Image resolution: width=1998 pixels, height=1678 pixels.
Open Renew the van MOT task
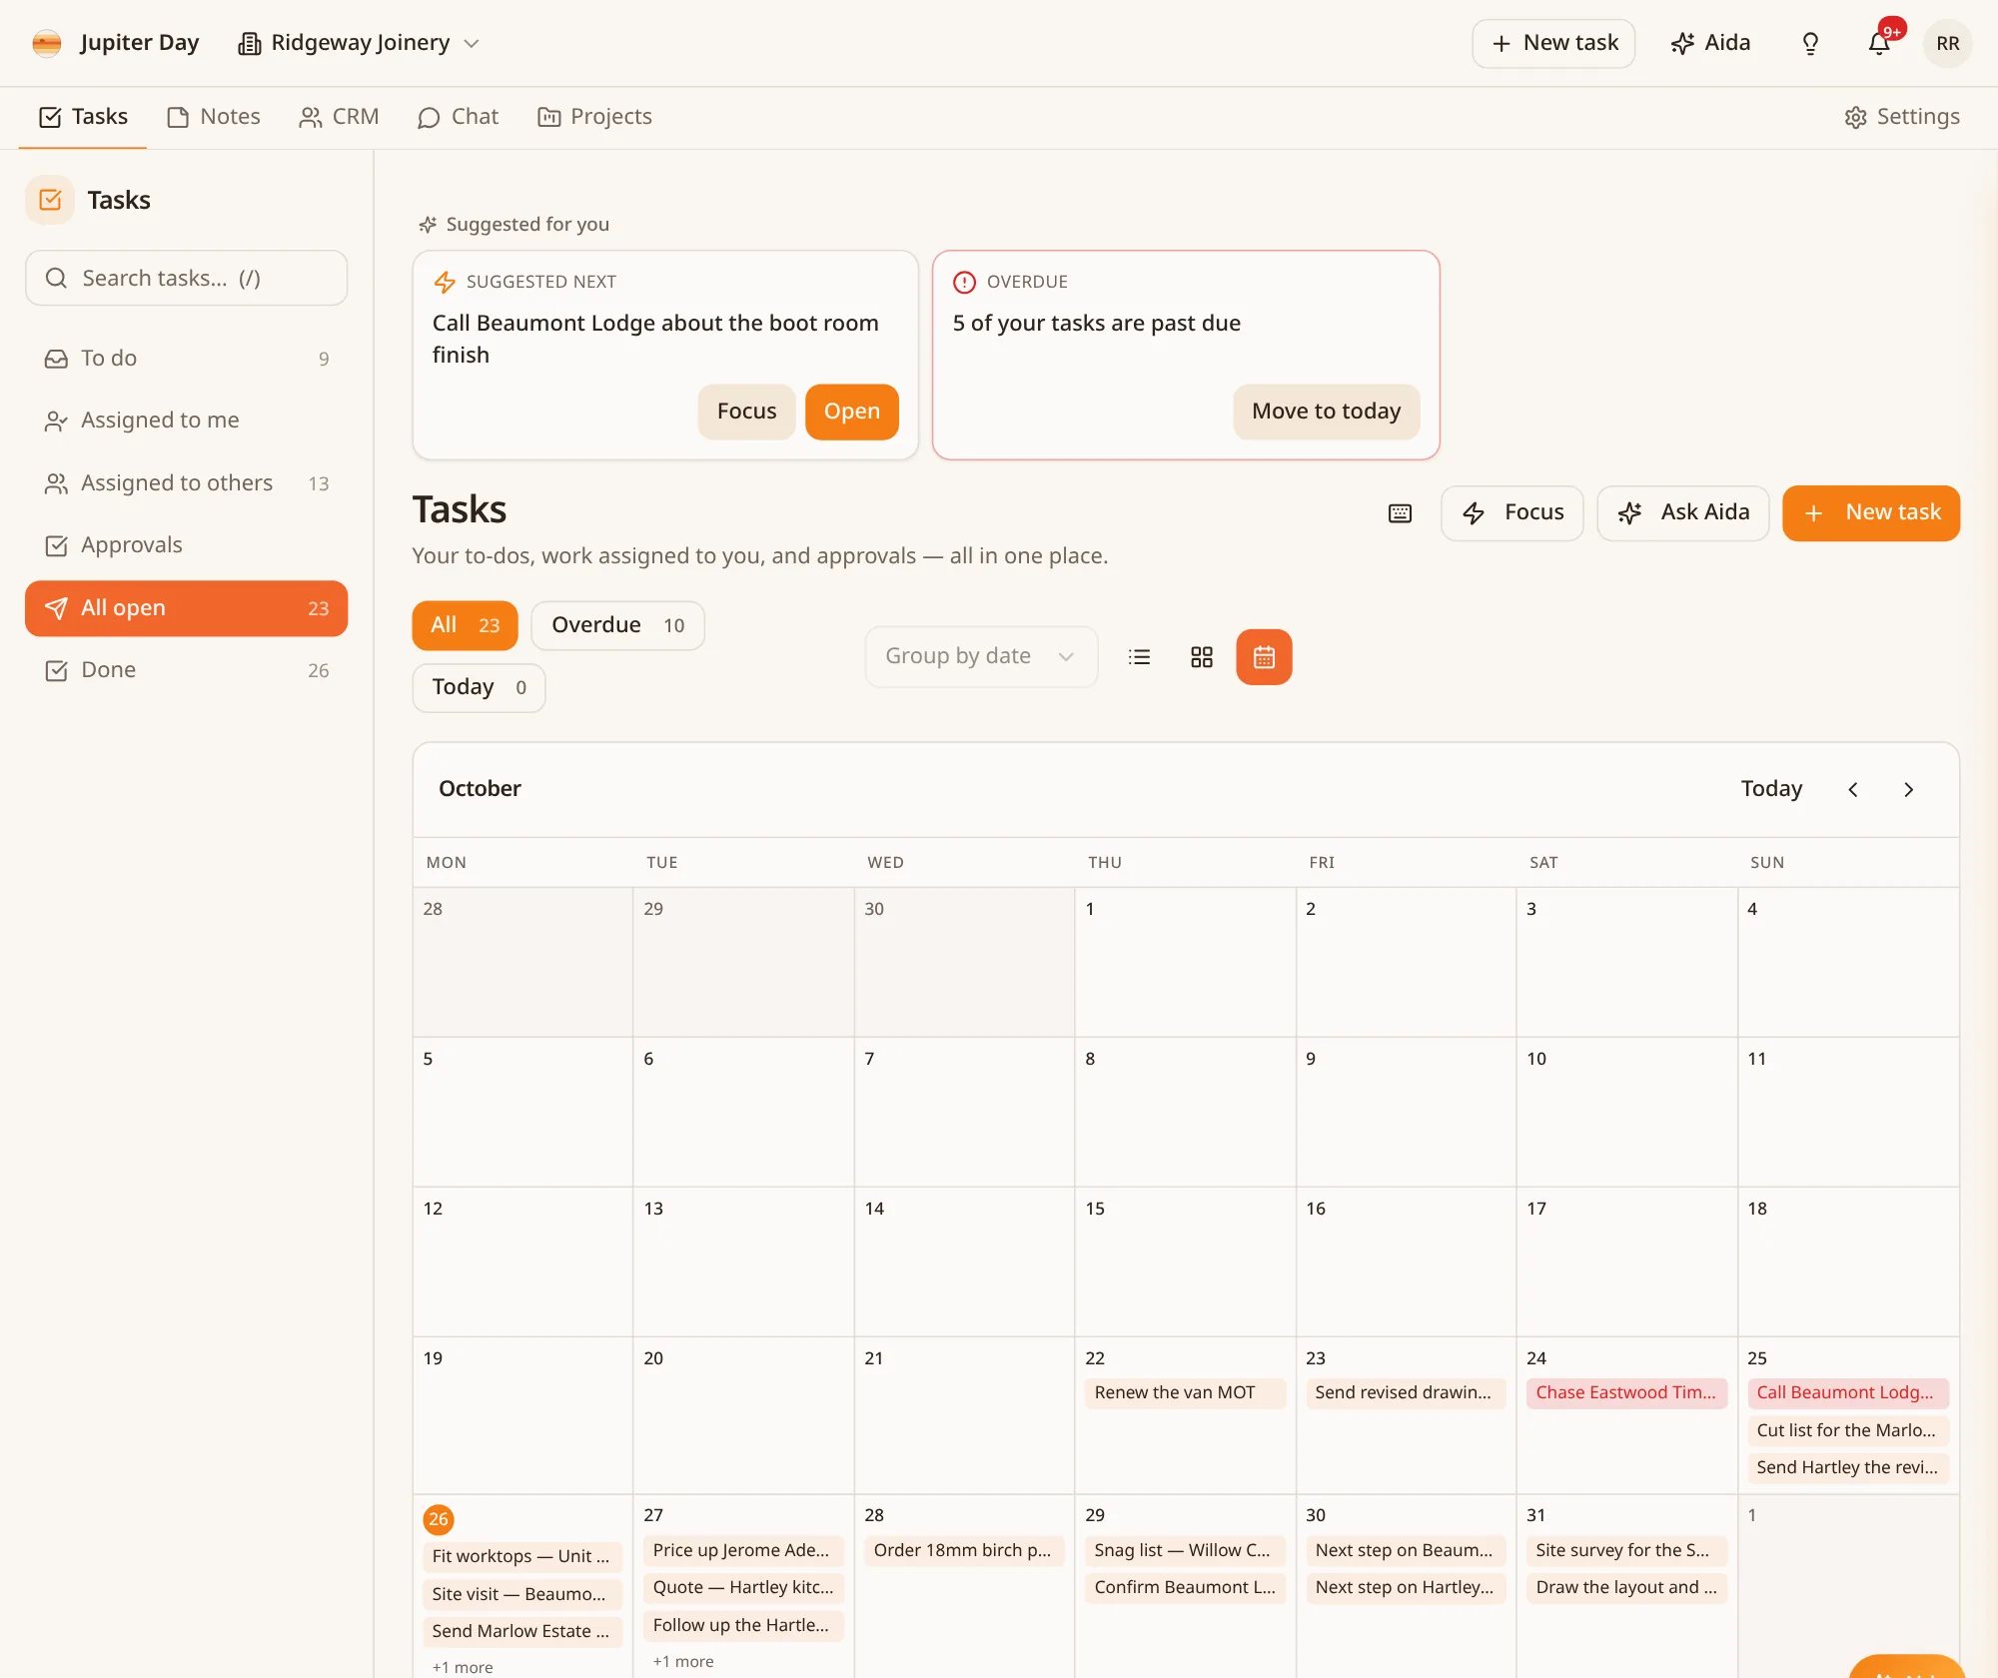click(x=1185, y=1392)
